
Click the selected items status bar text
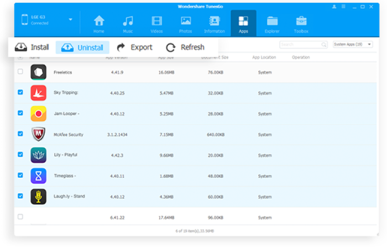click(x=195, y=231)
